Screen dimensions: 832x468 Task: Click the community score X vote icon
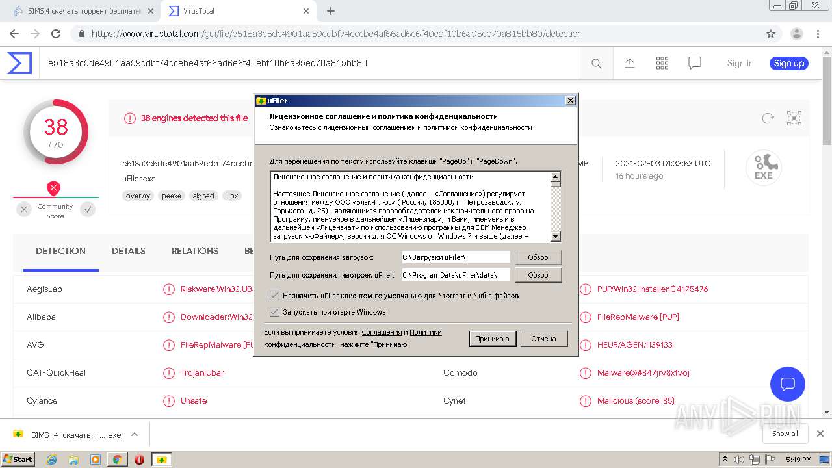click(24, 209)
